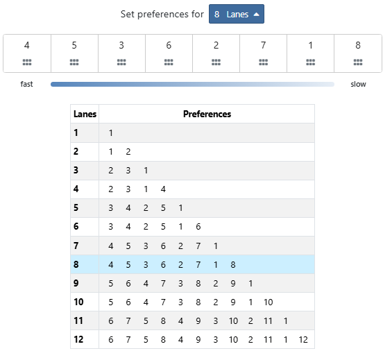Click the grip icon under lane 3

pyautogui.click(x=121, y=62)
